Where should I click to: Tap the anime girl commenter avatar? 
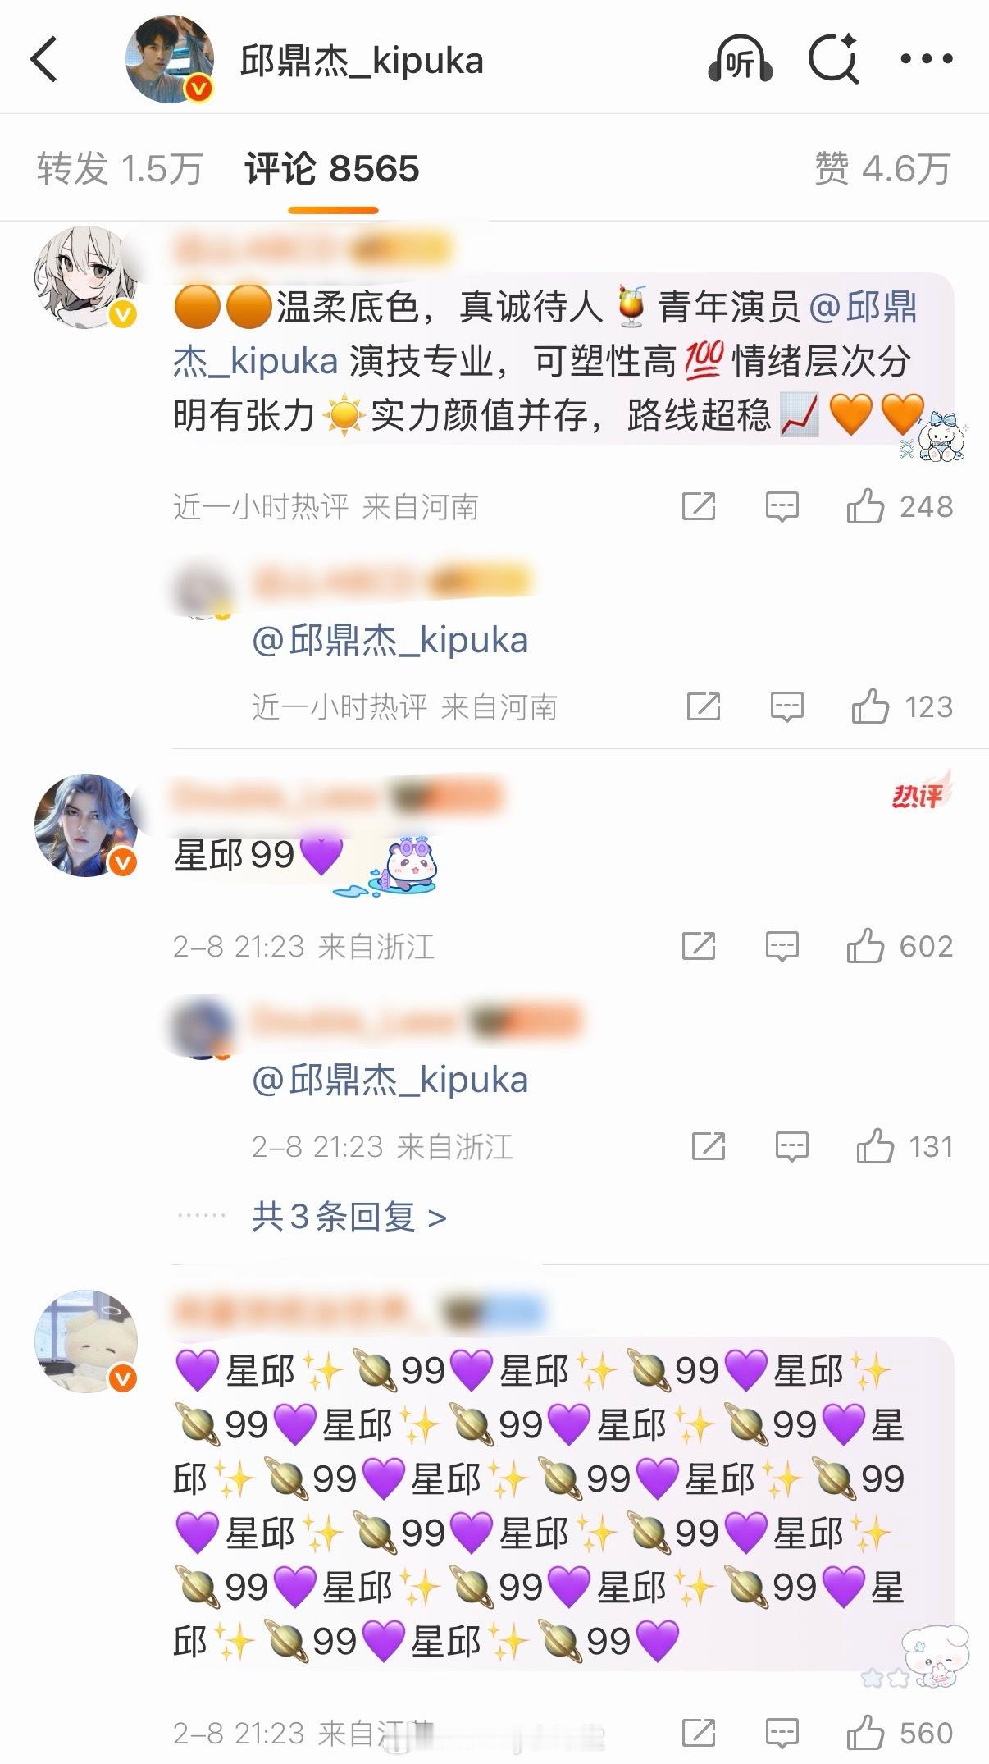tap(85, 276)
